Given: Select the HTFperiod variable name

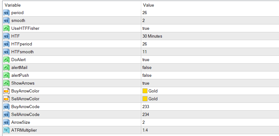Looking at the screenshot, I should (x=22, y=44).
